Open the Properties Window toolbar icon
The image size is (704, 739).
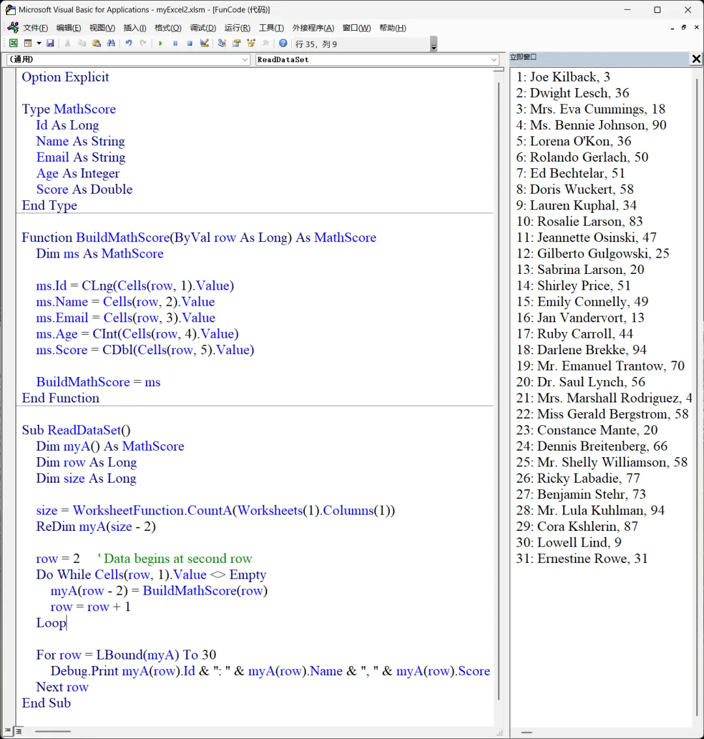[x=237, y=43]
